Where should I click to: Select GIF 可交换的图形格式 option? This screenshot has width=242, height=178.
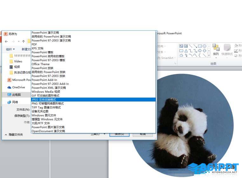93,96
